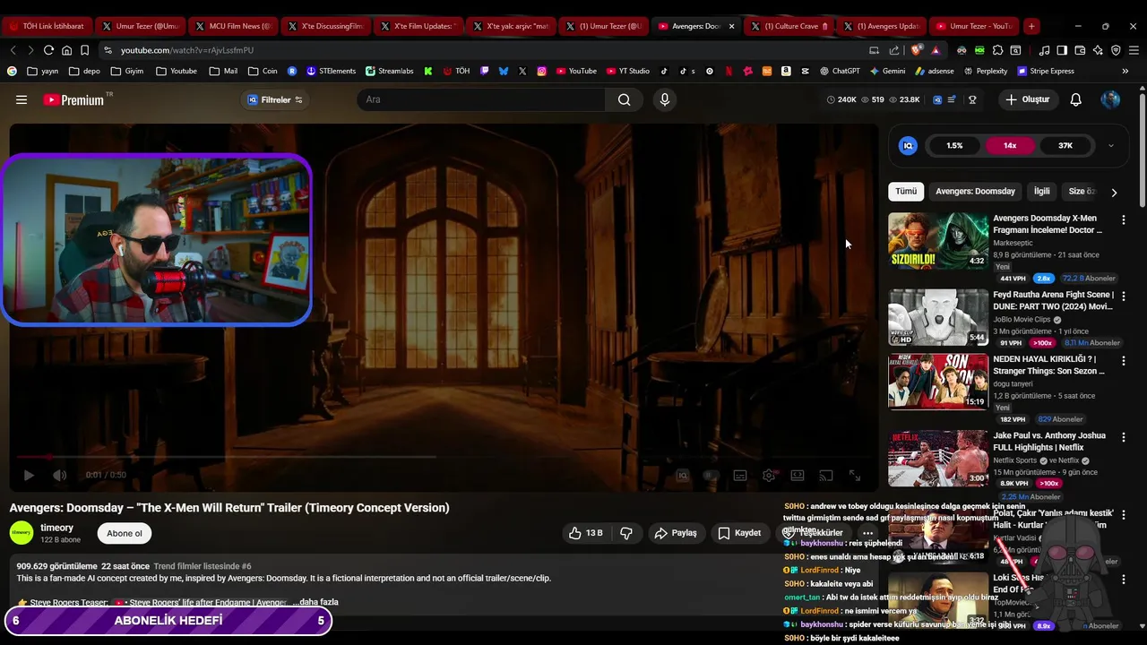
Task: Expand the vidIQ stats panel chevron
Action: (x=1110, y=145)
